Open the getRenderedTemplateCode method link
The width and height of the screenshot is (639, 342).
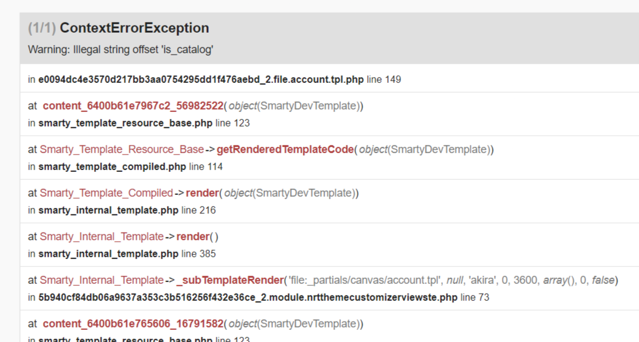pyautogui.click(x=285, y=150)
